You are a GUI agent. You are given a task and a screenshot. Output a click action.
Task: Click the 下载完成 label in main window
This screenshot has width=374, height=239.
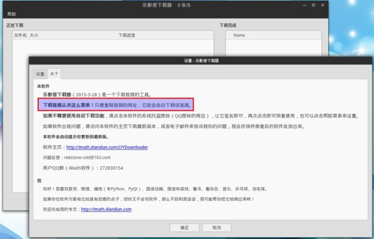228,25
